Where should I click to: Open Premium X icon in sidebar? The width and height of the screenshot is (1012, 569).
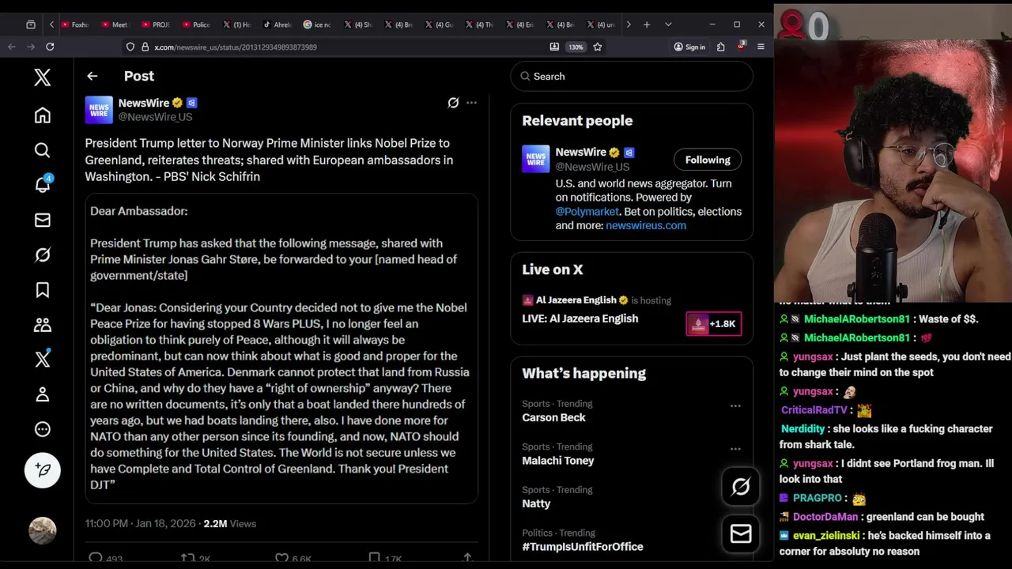pyautogui.click(x=43, y=359)
